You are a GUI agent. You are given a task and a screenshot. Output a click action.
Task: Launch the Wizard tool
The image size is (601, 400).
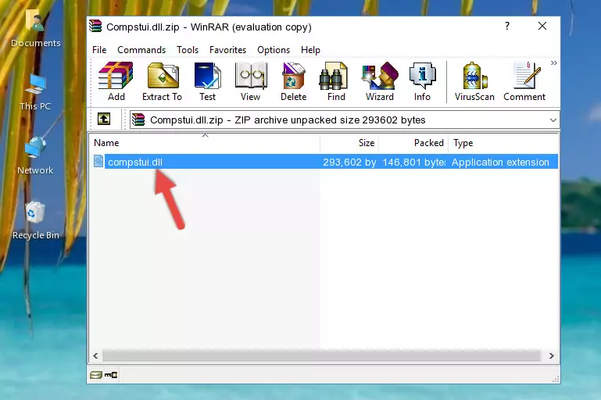[x=380, y=81]
